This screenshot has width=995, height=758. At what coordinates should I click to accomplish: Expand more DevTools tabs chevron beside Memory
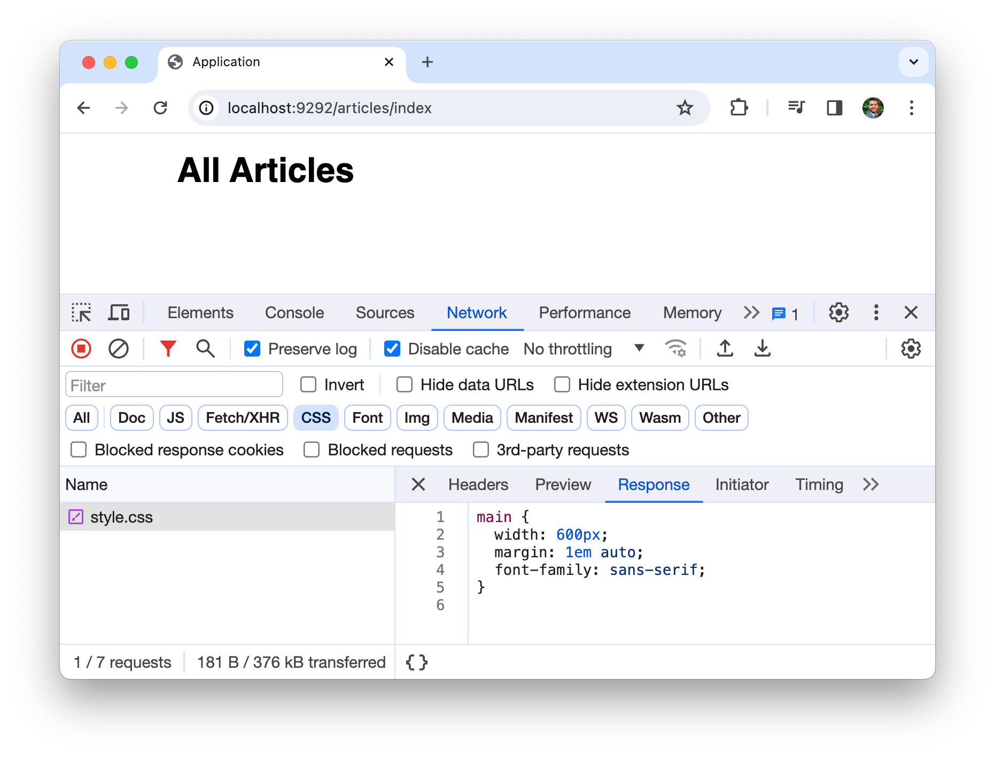tap(751, 313)
